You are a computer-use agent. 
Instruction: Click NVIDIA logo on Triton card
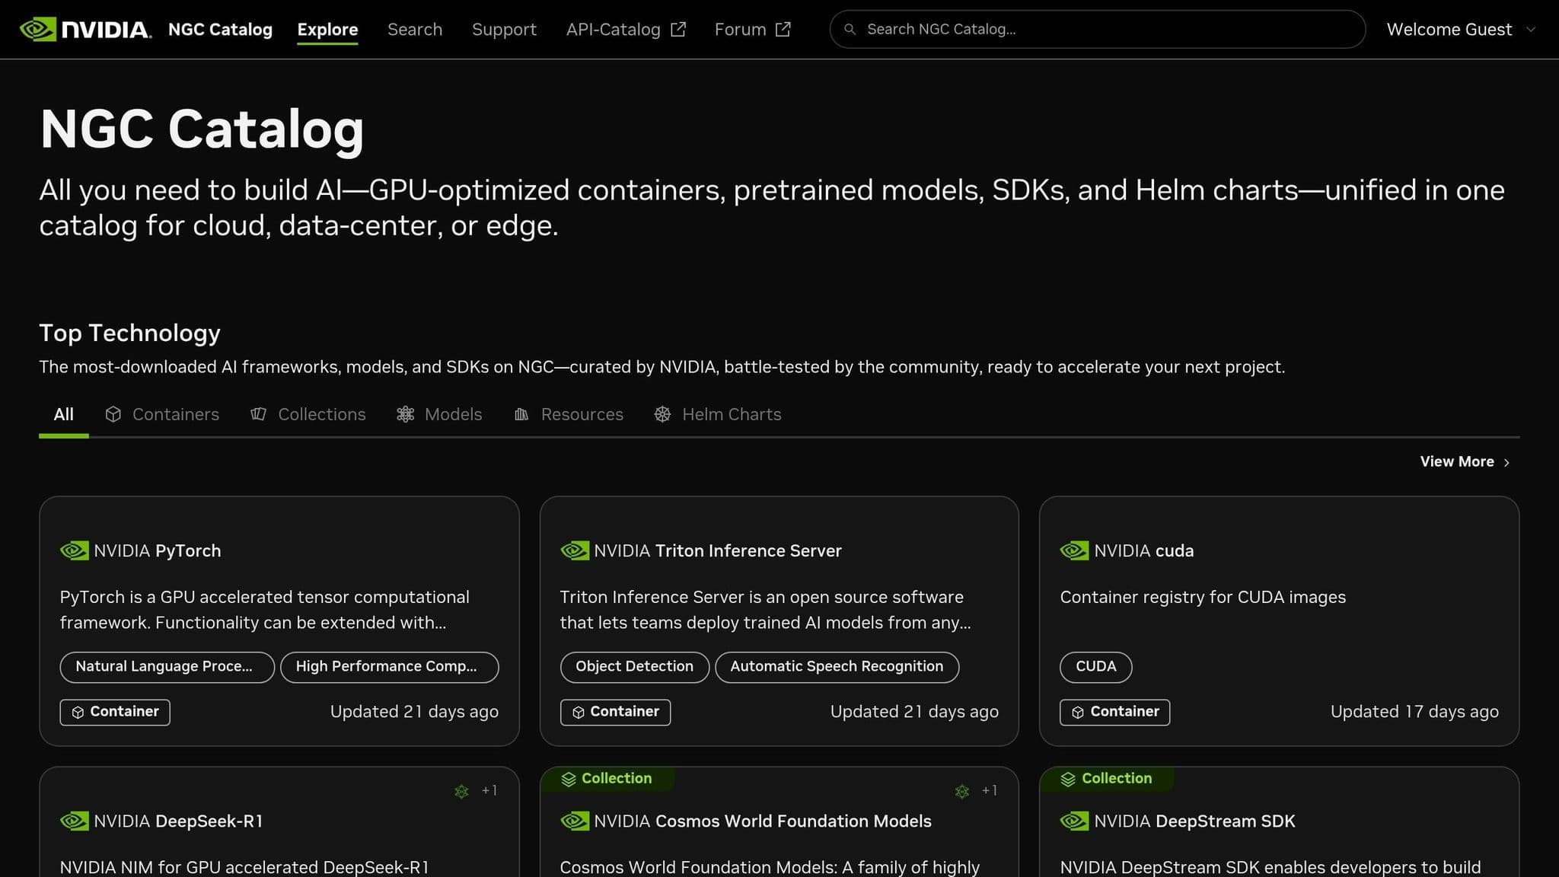(x=574, y=550)
